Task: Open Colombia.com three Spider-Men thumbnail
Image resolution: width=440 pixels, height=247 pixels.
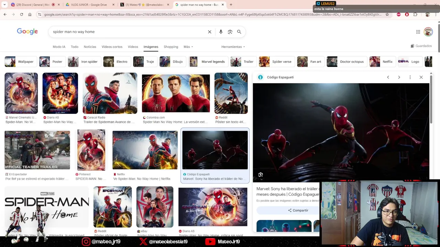Action: point(176,93)
